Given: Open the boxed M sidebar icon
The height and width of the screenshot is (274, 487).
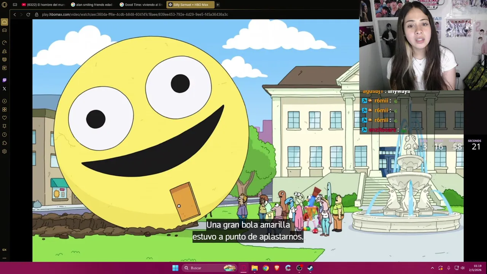Looking at the screenshot, I should pos(5,68).
